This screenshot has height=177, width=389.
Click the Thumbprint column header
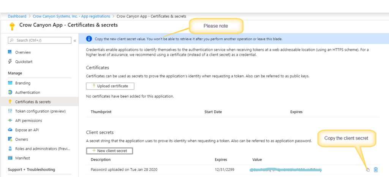101,112
